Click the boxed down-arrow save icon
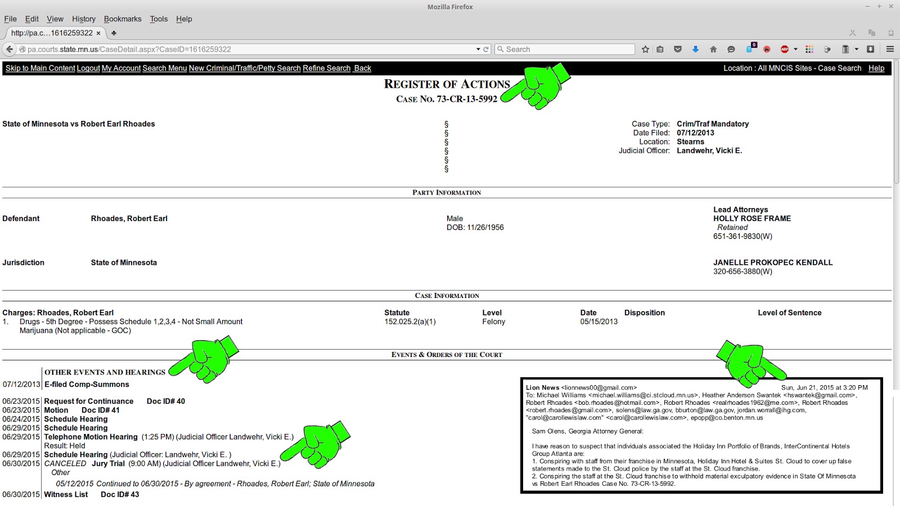This screenshot has width=900, height=506. (x=871, y=49)
